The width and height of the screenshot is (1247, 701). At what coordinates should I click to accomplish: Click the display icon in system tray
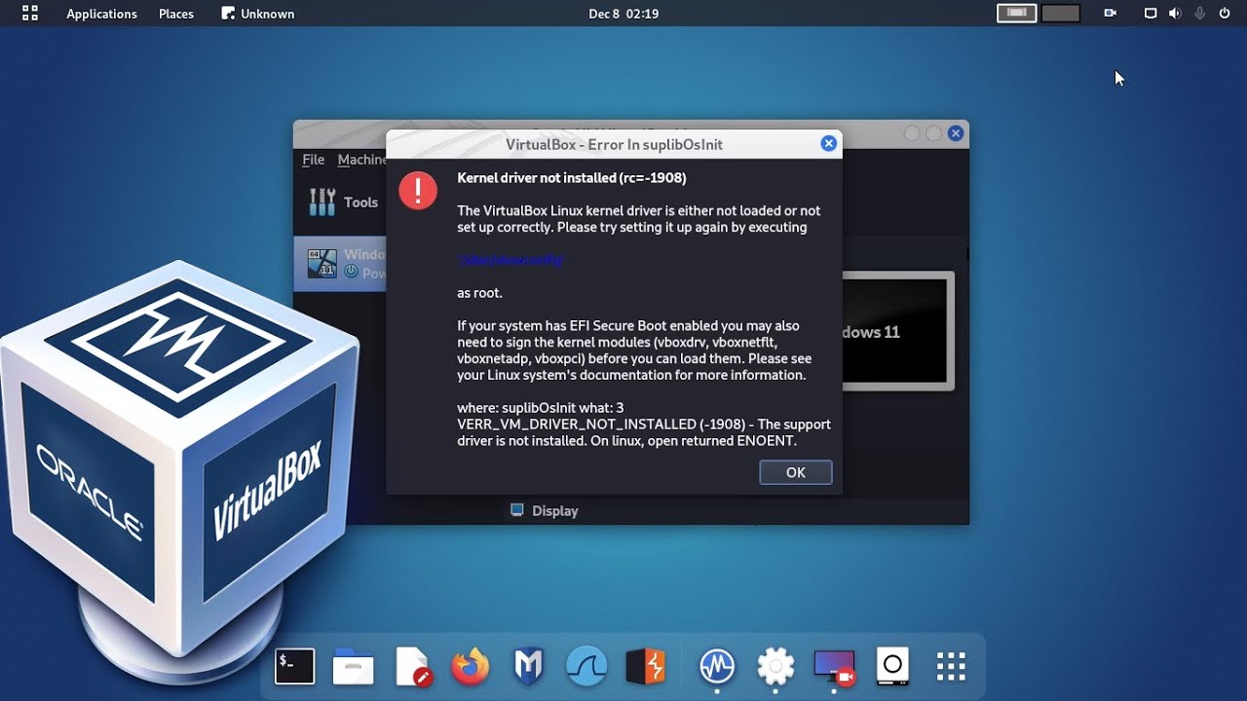1151,14
